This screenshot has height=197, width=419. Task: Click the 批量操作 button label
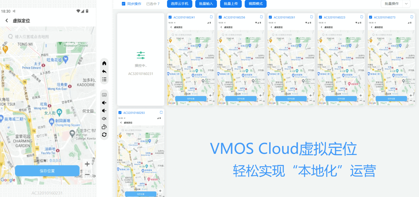click(x=392, y=4)
